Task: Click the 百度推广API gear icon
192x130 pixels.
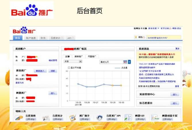Action: click(100, 118)
